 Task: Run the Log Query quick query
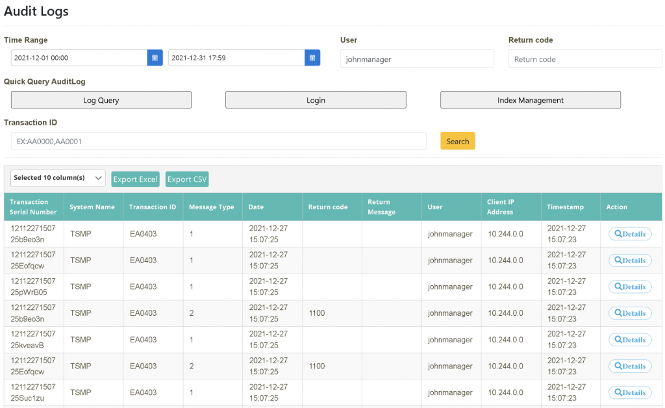[101, 99]
